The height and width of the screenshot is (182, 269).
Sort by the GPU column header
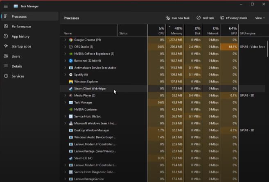click(229, 30)
